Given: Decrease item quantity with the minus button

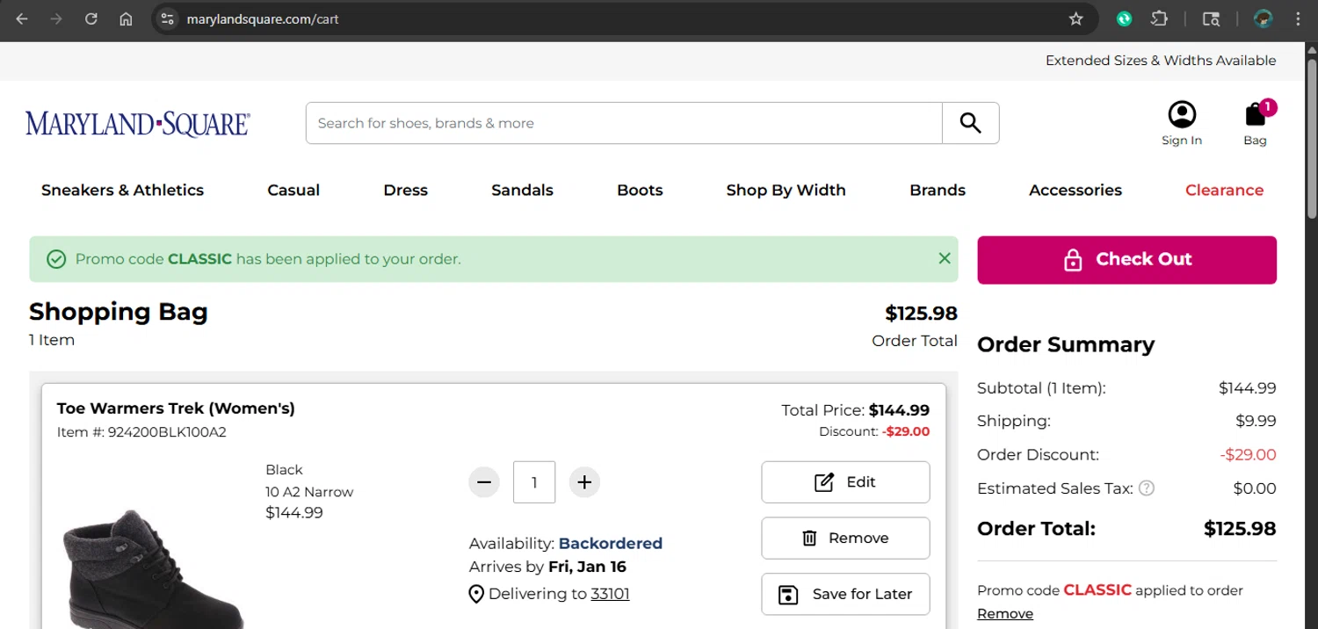Looking at the screenshot, I should (x=484, y=482).
